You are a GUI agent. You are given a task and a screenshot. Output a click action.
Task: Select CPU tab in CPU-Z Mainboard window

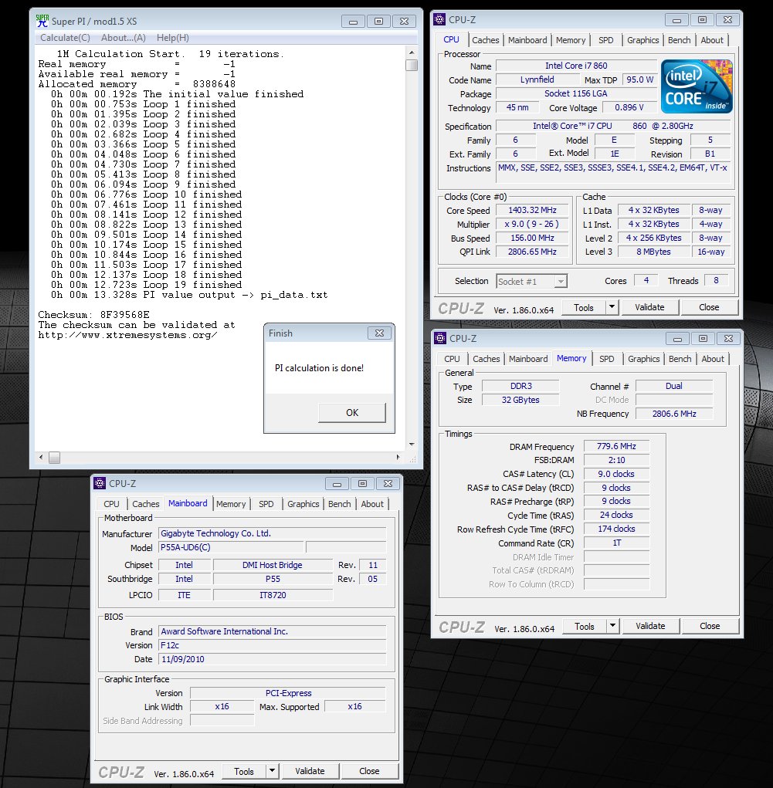[111, 504]
